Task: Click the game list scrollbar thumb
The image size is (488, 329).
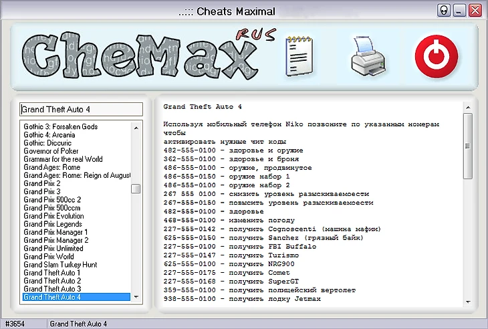Action: coord(136,189)
